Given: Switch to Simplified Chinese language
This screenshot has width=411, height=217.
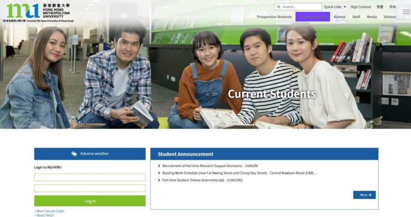Looking at the screenshot, I should [x=392, y=7].
